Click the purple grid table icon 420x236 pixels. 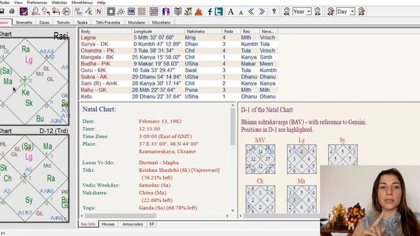pyautogui.click(x=154, y=12)
